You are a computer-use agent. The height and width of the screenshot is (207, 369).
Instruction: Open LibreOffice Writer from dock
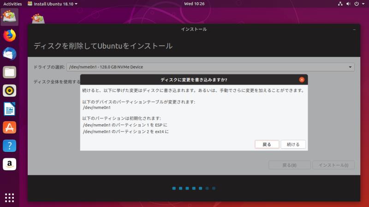point(9,109)
